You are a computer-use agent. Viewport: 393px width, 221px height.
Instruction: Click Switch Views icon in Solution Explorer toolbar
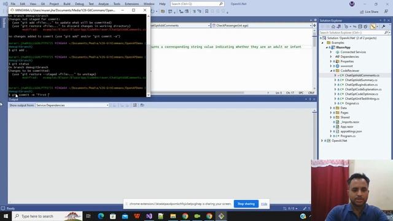[338, 26]
